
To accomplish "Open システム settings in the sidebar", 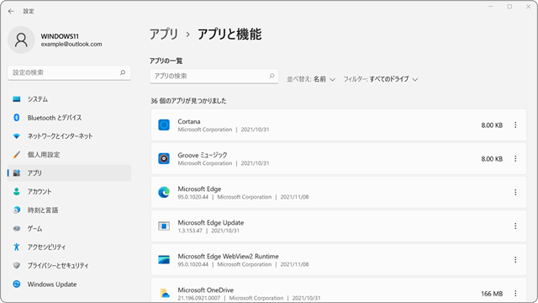I will coord(69,99).
